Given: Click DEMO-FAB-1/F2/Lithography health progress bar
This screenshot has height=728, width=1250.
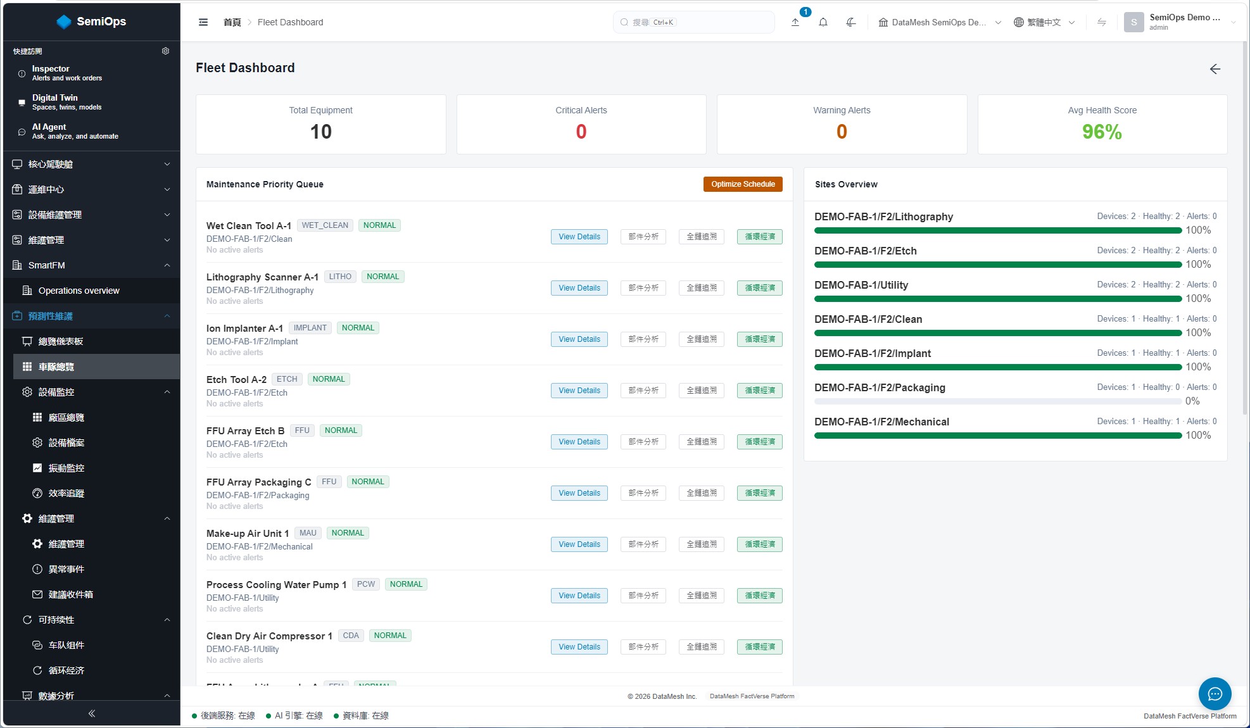Looking at the screenshot, I should click(998, 230).
